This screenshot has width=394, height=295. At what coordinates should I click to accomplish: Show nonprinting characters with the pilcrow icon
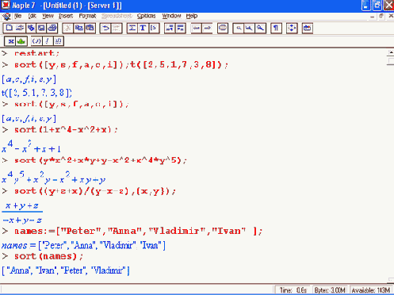[276, 28]
